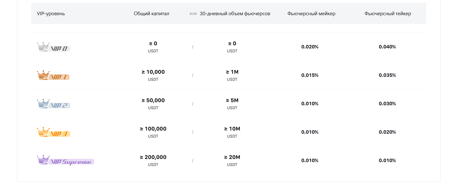Click the 0.035% taker fee value
The height and width of the screenshot is (186, 449).
(x=387, y=75)
